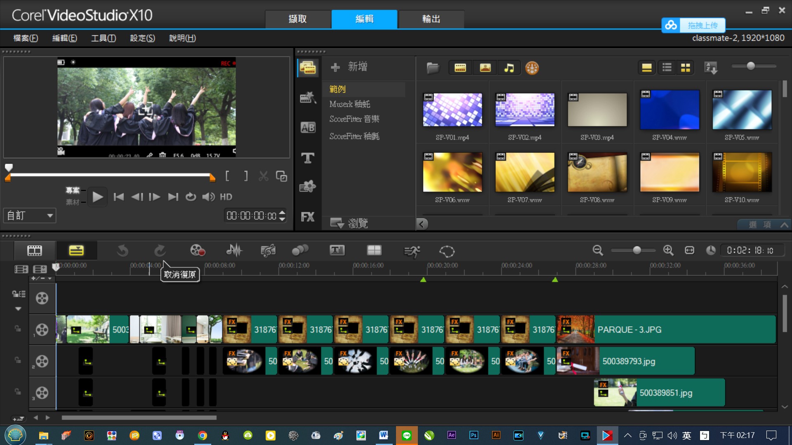Set mark-in point with left bracket
Image resolution: width=792 pixels, height=445 pixels.
point(227,176)
